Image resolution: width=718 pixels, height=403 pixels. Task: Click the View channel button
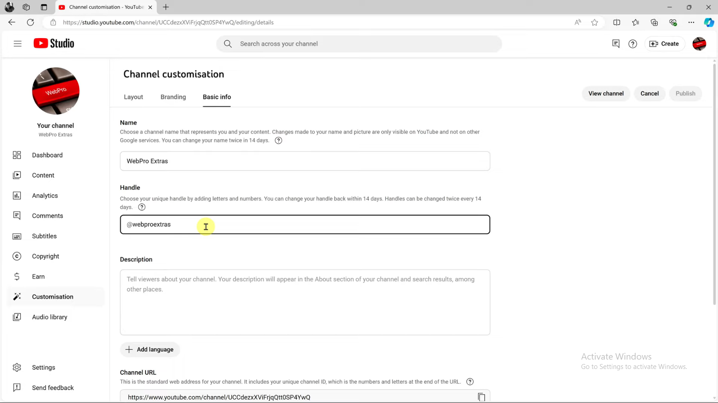click(606, 94)
